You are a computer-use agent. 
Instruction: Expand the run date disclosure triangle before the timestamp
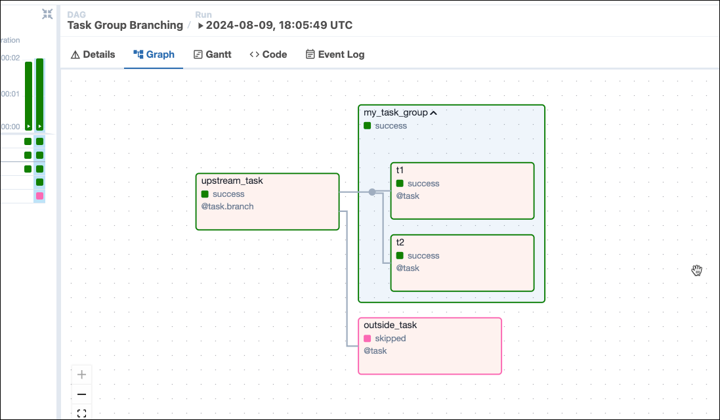pos(201,25)
